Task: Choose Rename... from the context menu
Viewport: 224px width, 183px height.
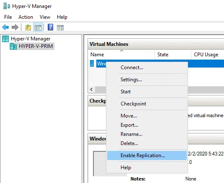Action: pyautogui.click(x=147, y=134)
